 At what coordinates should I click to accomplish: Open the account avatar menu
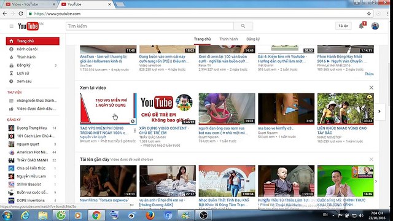(375, 26)
